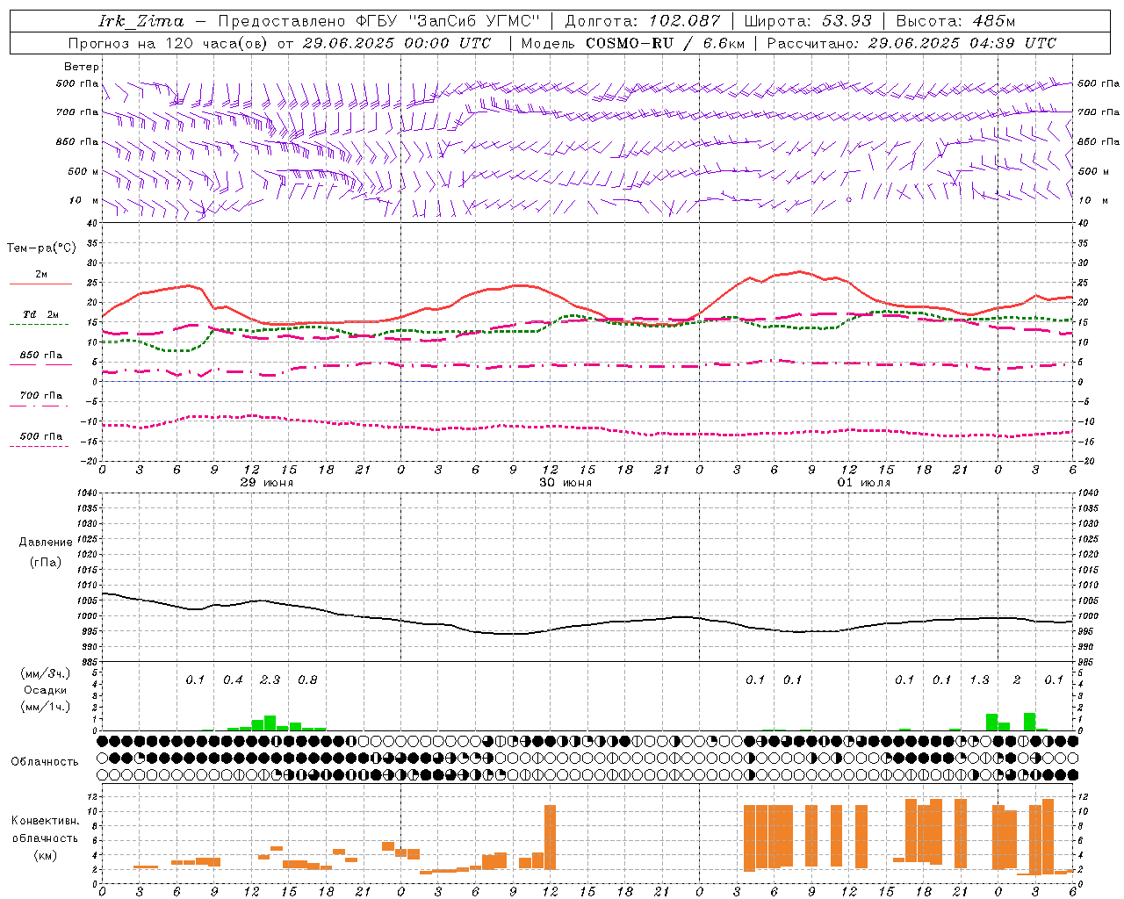Click the red 2м temperature legend line

[40, 284]
